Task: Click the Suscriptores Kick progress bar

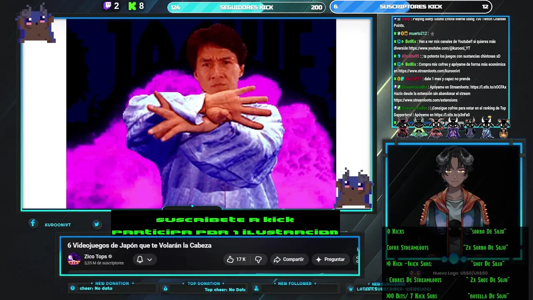Action: pos(411,7)
